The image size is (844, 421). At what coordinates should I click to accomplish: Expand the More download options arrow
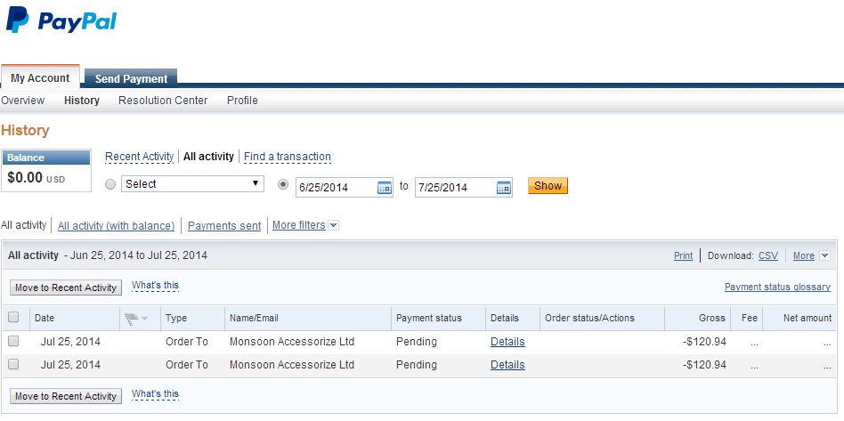(x=824, y=255)
